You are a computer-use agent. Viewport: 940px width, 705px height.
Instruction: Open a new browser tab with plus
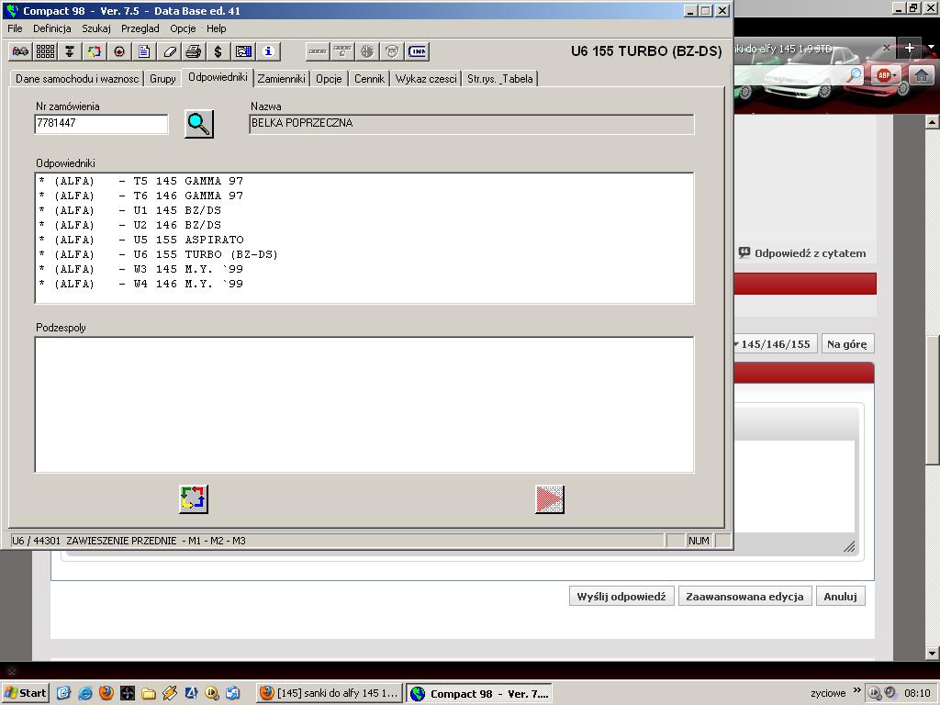point(910,48)
